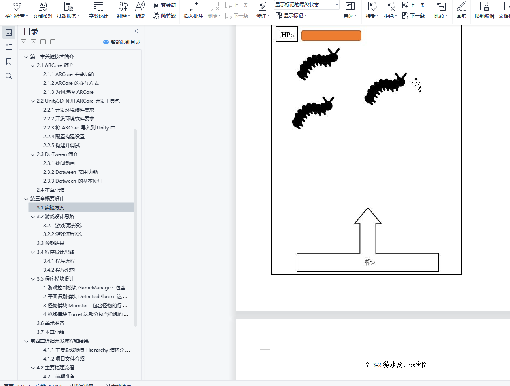Click the outline panel vertical scrollbar

(135, 228)
